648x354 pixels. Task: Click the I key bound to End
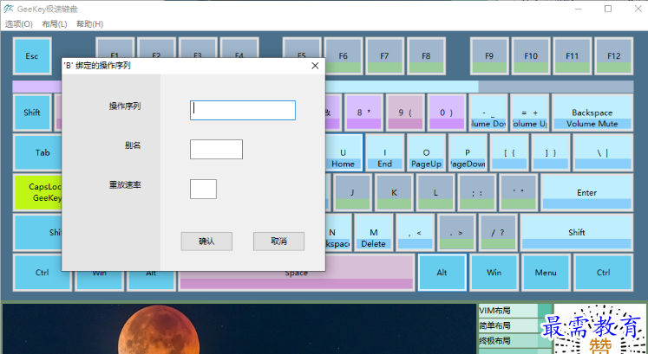coord(385,152)
